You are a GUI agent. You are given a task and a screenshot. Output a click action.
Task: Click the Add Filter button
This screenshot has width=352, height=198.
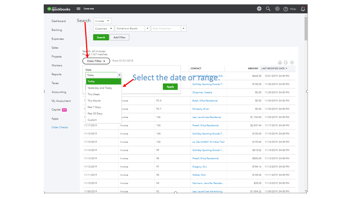click(x=119, y=37)
